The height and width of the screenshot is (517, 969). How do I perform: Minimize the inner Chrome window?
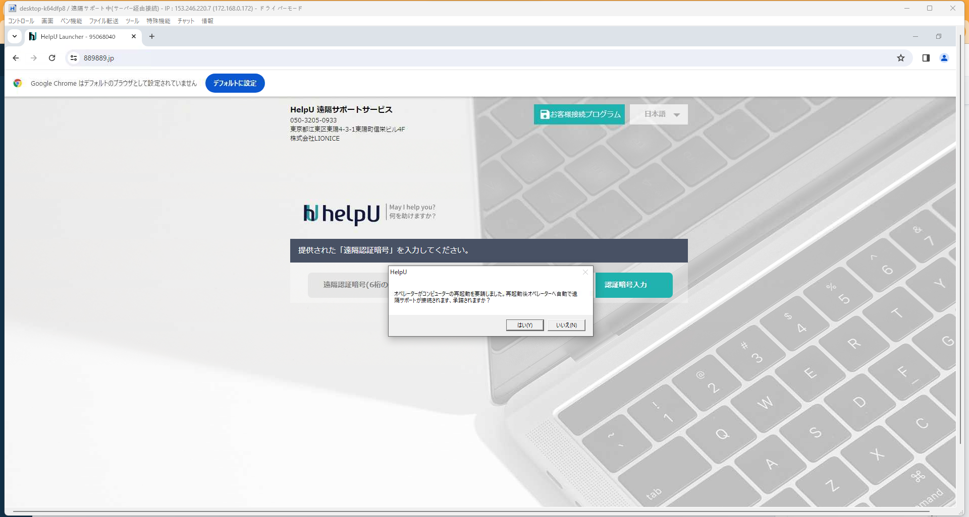[x=916, y=36]
